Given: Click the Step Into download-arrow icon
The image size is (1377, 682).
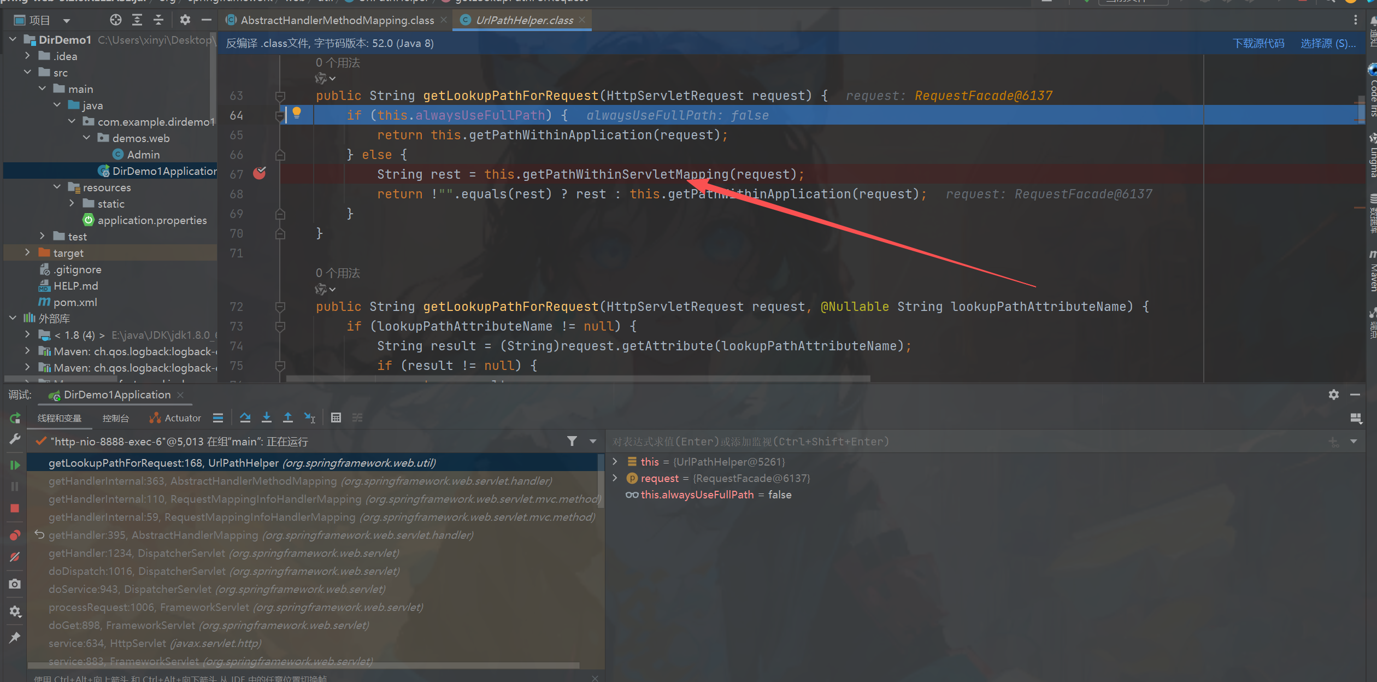Looking at the screenshot, I should pyautogui.click(x=266, y=418).
